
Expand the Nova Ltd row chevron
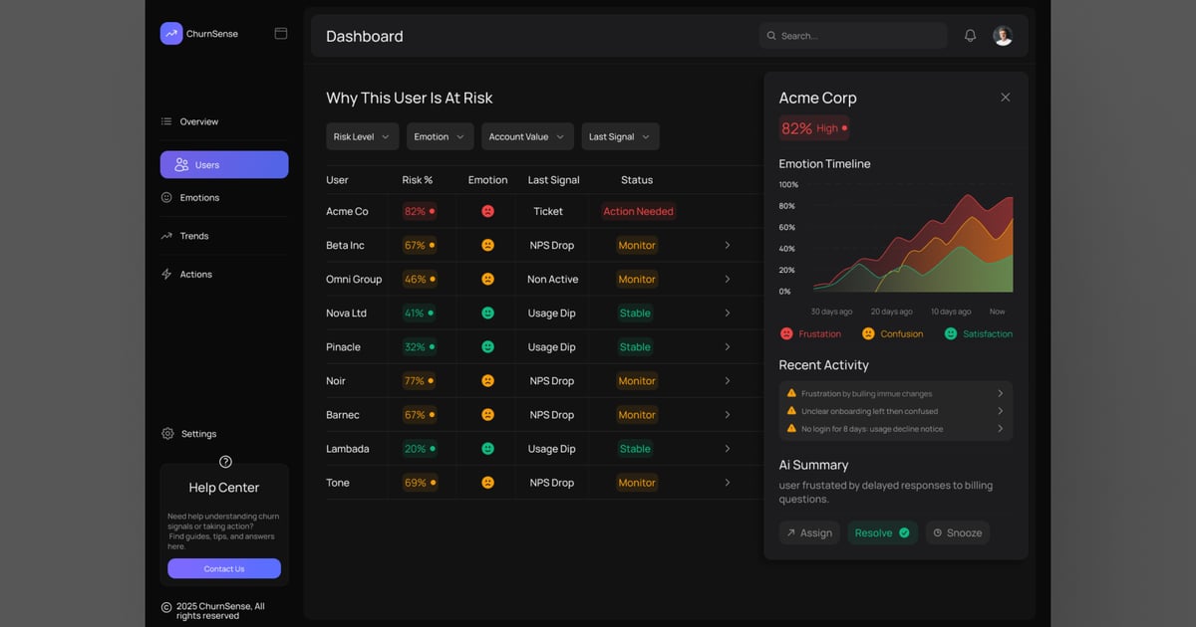(728, 313)
